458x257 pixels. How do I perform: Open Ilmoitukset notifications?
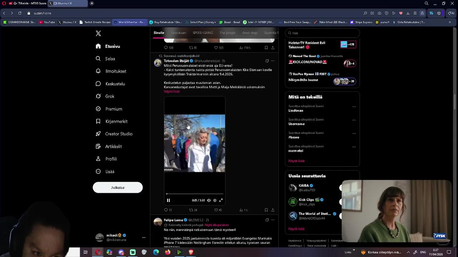[111, 71]
